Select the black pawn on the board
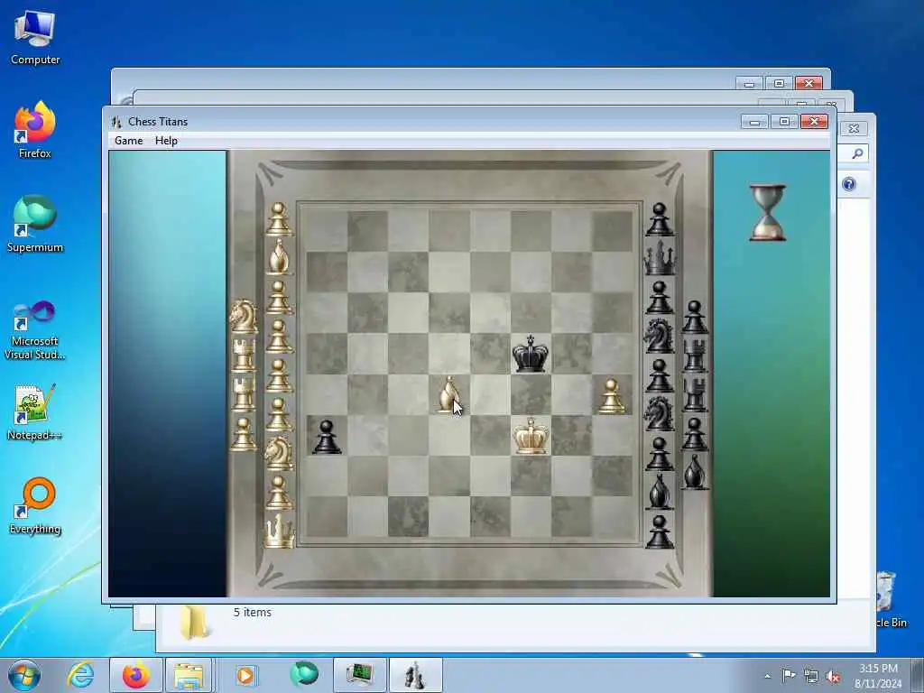The image size is (924, 693). [x=327, y=437]
